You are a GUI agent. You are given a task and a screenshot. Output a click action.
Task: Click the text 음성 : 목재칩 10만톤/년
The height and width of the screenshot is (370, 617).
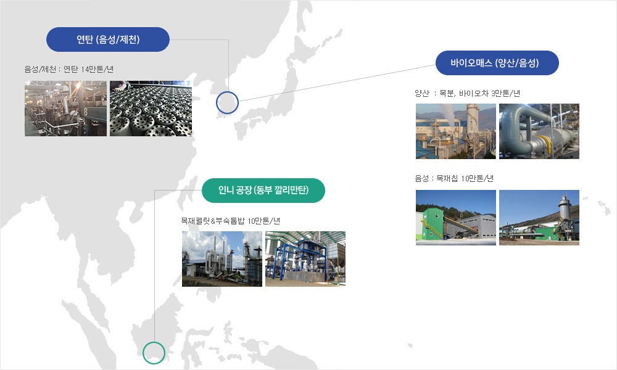[454, 178]
